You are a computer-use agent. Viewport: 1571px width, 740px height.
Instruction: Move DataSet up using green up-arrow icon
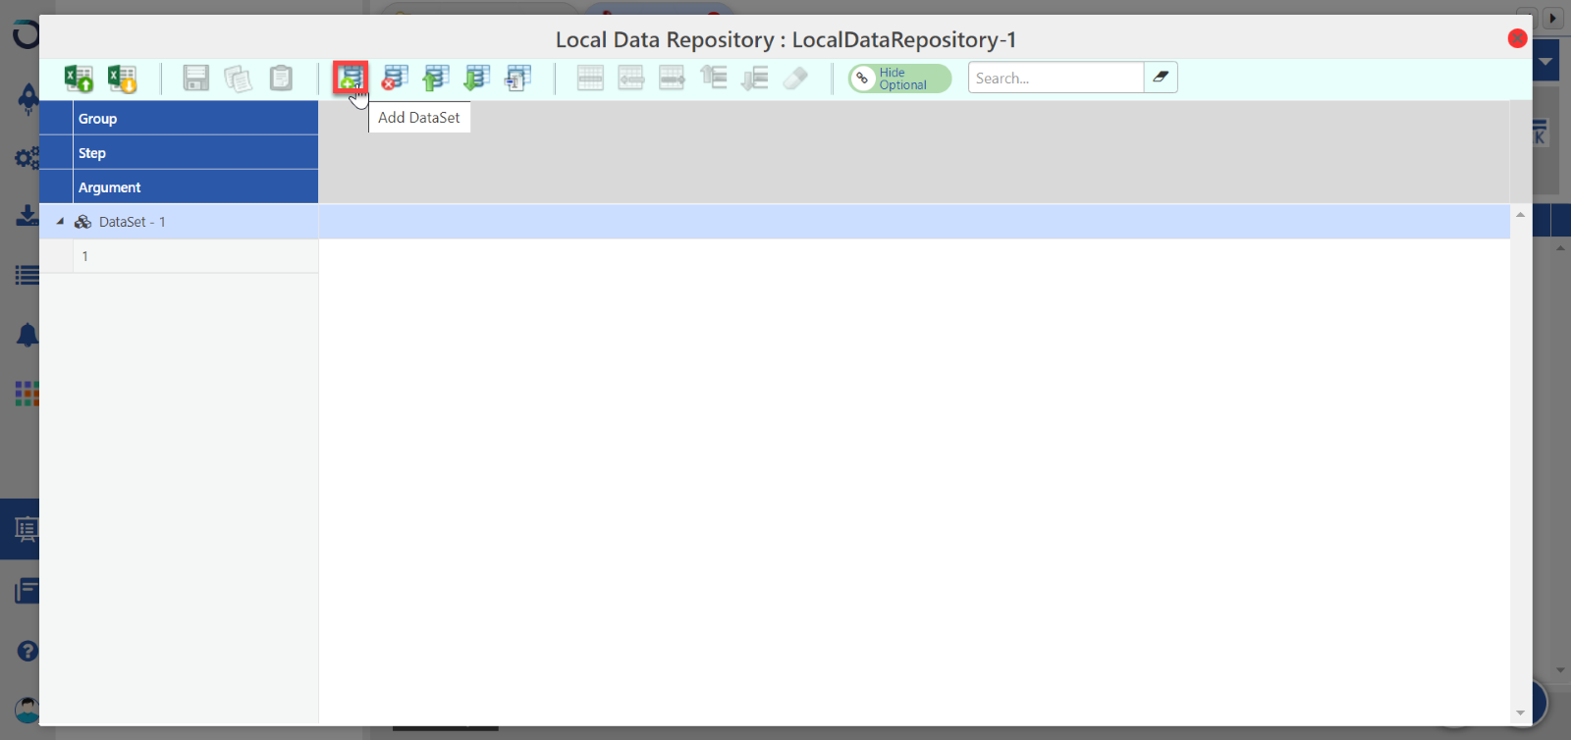click(435, 78)
